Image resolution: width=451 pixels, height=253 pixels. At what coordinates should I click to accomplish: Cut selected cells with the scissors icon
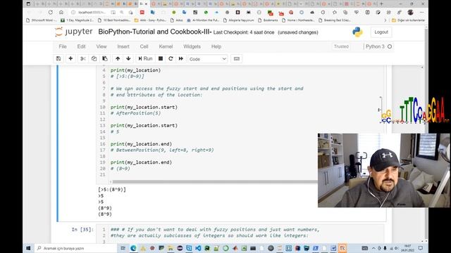[83, 58]
